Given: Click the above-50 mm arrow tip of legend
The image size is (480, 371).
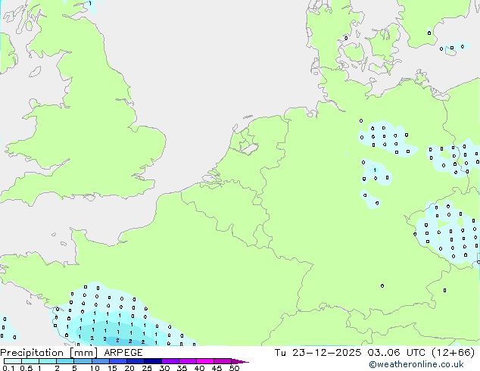Looking at the screenshot, I should pos(240,361).
